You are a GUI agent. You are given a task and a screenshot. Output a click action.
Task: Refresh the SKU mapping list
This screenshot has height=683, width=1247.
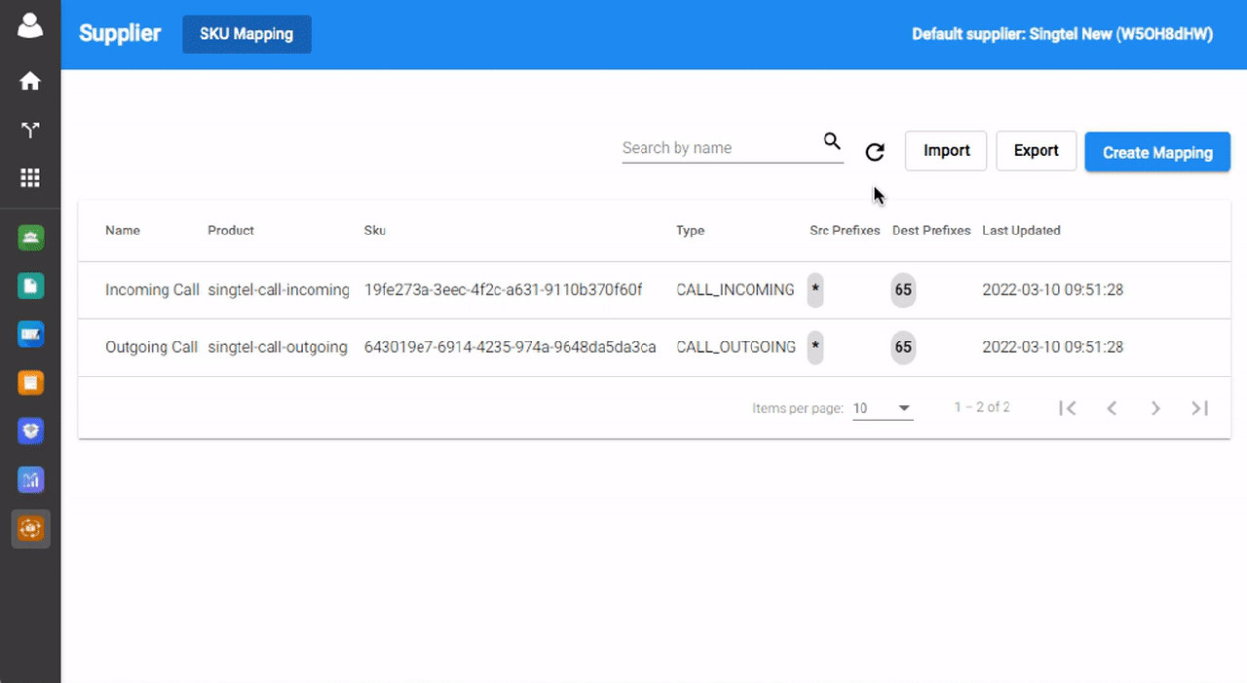pyautogui.click(x=875, y=152)
